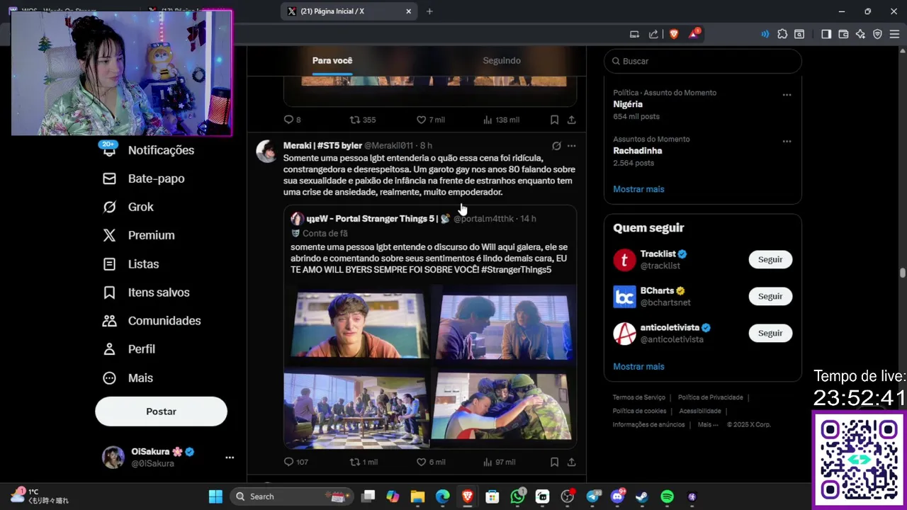The height and width of the screenshot is (510, 907).
Task: Close the Página Inicial / X tab
Action: coord(408,11)
